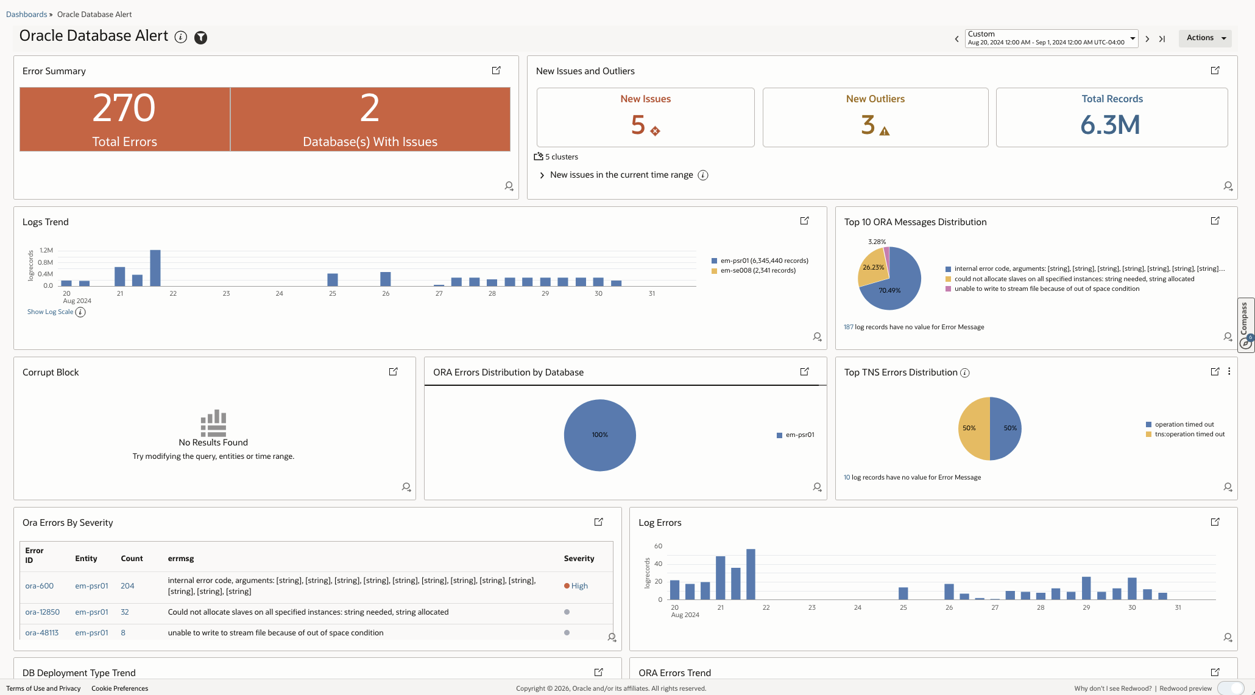The width and height of the screenshot is (1255, 695).
Task: Click the Error Summary query search icon
Action: point(509,186)
